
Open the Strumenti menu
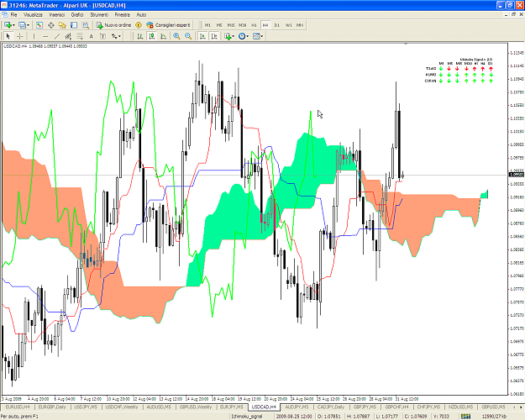point(99,15)
